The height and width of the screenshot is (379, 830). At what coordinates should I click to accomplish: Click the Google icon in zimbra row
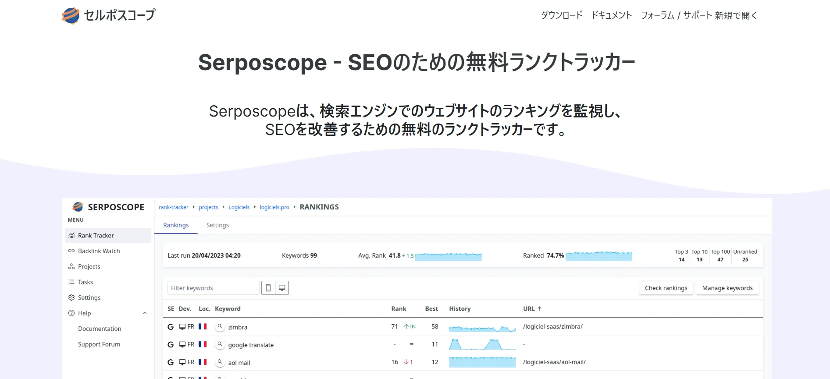coord(171,327)
